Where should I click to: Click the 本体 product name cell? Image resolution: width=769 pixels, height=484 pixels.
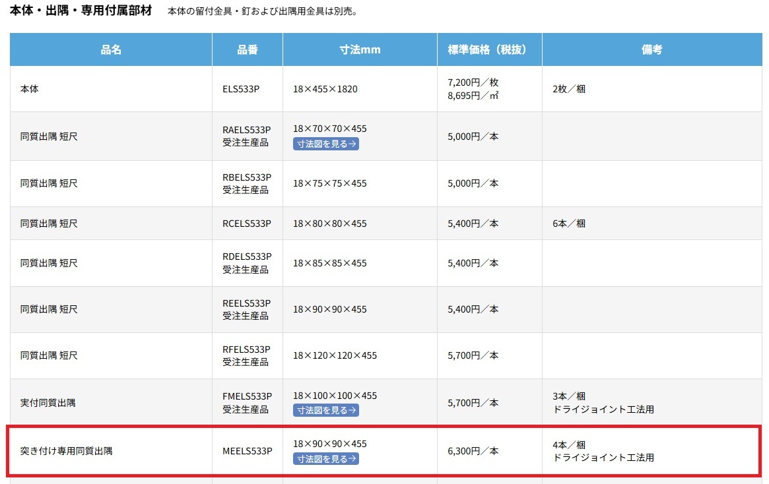point(30,89)
